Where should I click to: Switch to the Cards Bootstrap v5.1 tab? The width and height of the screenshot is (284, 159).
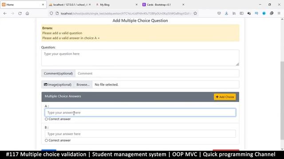[164, 5]
